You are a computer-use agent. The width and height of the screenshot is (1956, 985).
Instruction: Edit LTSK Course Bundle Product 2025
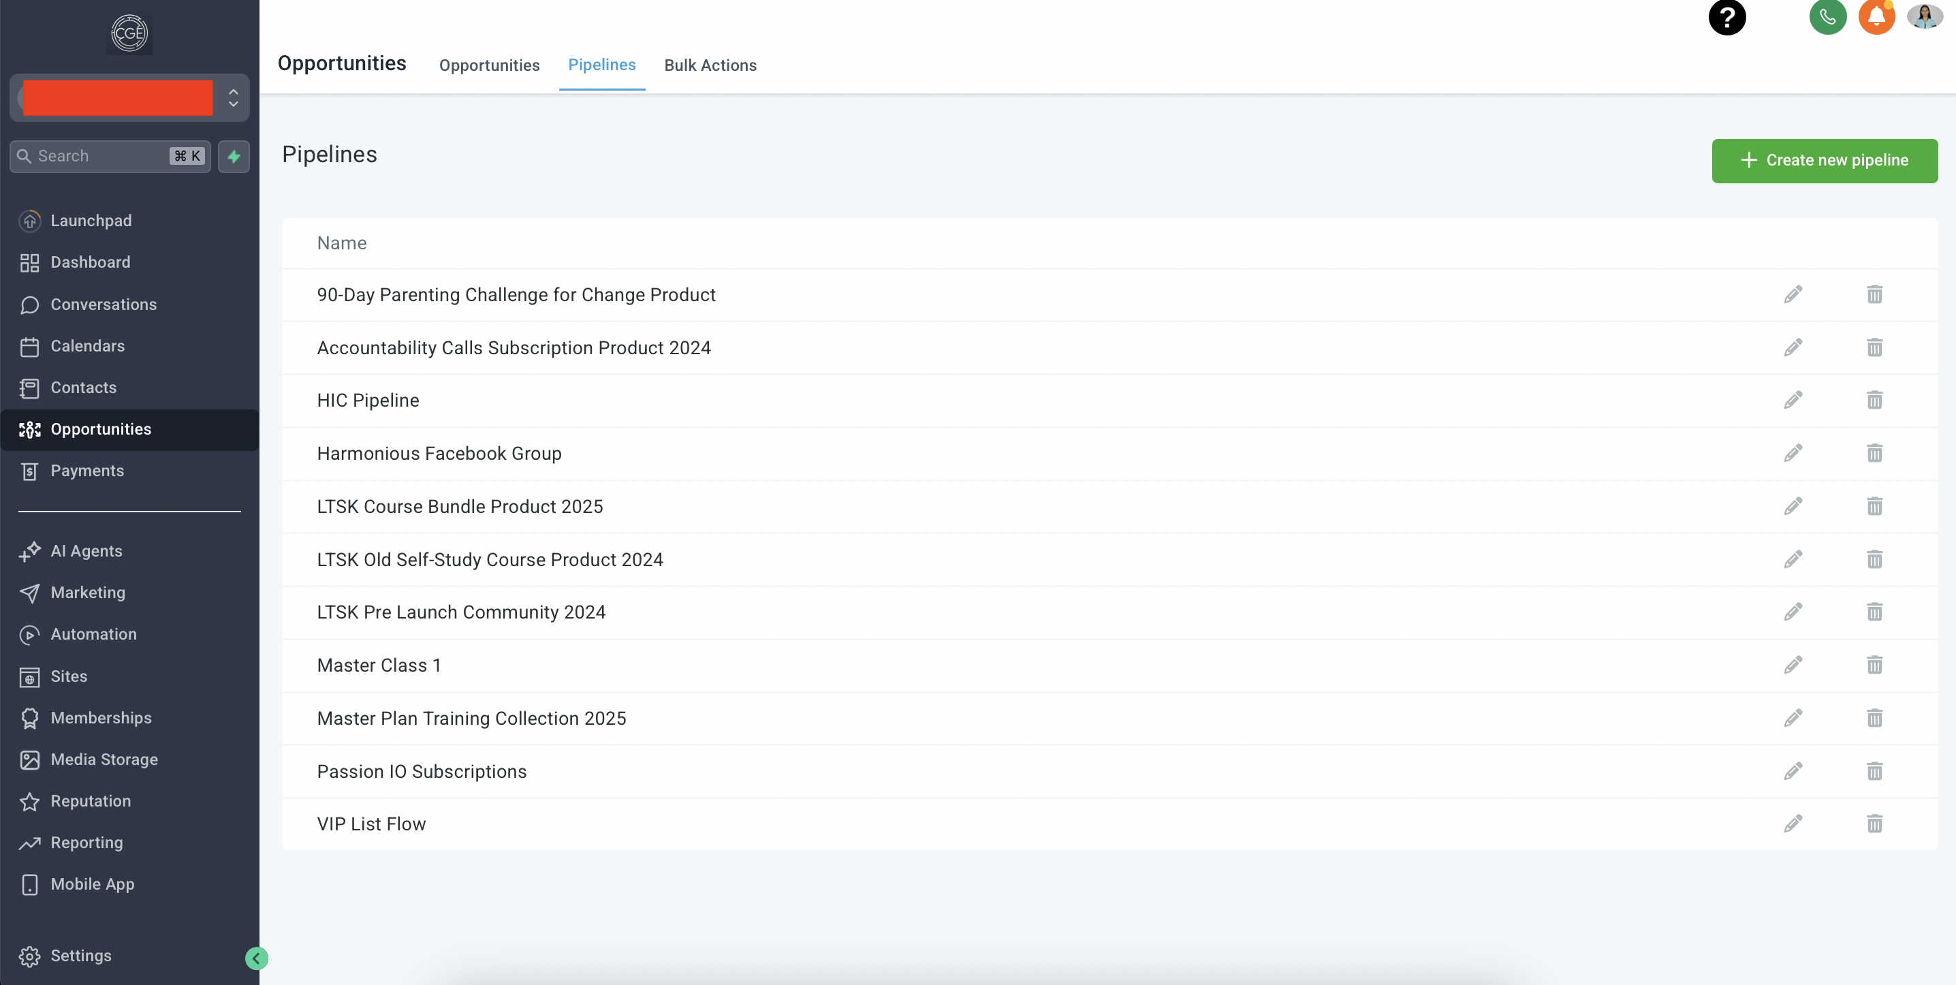click(x=1793, y=507)
